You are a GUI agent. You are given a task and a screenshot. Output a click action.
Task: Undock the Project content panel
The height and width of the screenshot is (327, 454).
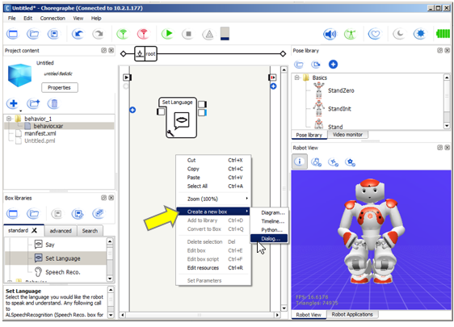click(x=103, y=50)
